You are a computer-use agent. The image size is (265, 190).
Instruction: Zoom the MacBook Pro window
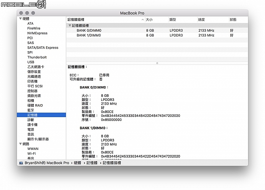(x=33, y=13)
